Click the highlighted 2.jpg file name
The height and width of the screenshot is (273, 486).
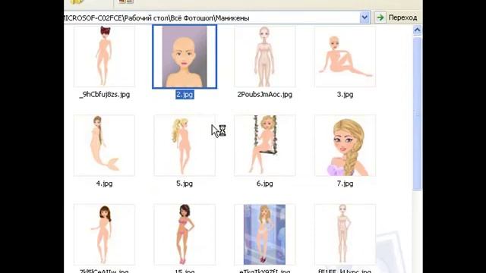185,95
